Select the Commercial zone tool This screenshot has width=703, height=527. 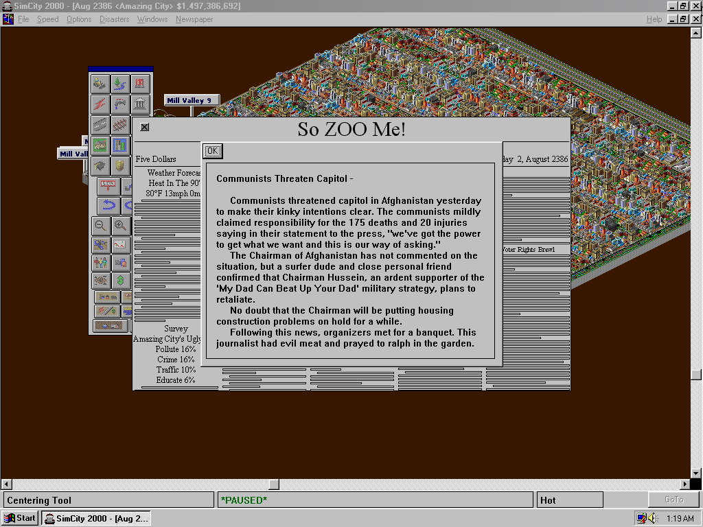[x=120, y=145]
